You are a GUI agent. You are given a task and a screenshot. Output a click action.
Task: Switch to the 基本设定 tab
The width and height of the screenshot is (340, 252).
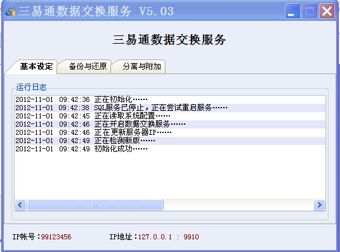pyautogui.click(x=36, y=66)
